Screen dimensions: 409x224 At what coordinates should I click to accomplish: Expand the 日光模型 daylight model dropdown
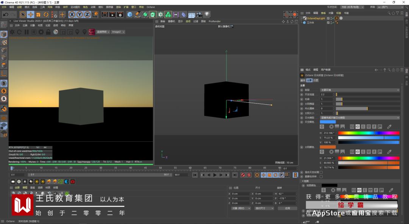[360, 118]
